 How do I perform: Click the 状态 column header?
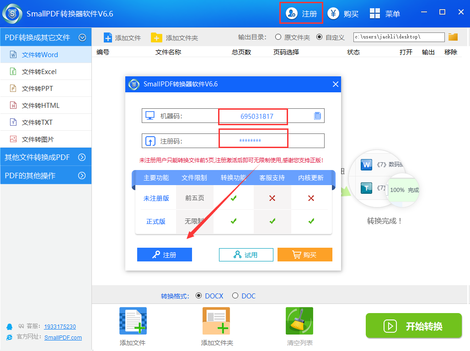tap(353, 52)
